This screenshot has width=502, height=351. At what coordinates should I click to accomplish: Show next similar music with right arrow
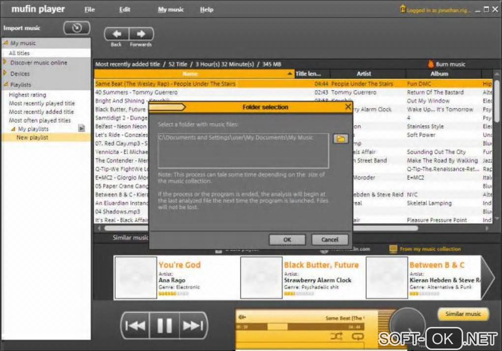pos(488,277)
